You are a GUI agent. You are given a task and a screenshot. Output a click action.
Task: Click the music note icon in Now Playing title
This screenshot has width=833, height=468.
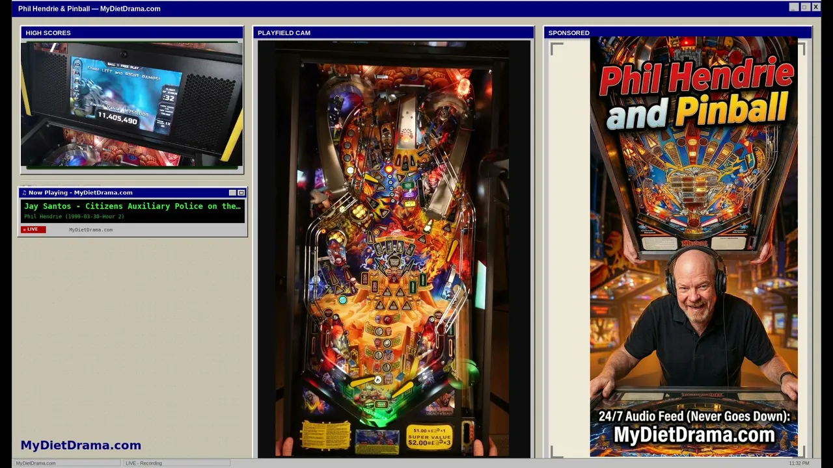pos(24,192)
